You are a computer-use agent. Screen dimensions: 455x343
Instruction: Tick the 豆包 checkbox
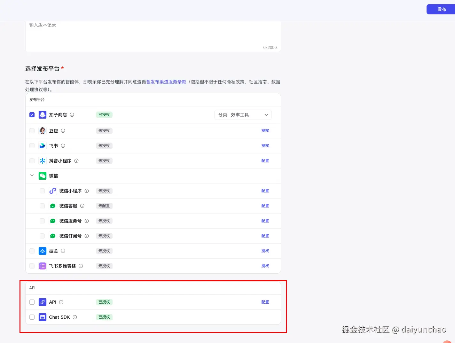coord(32,131)
